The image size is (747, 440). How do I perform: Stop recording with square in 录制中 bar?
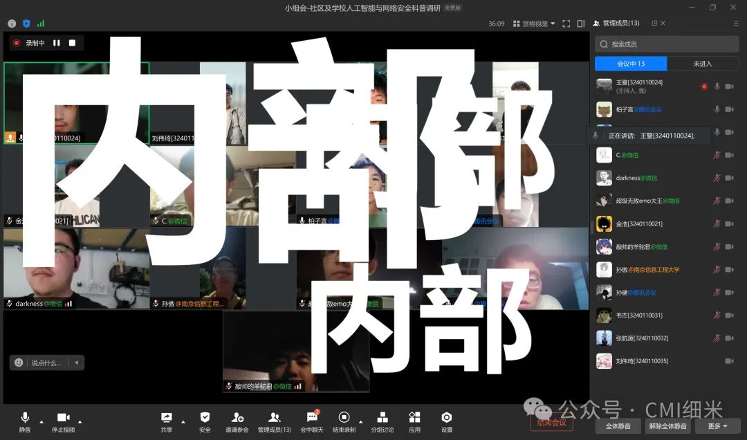pyautogui.click(x=72, y=43)
